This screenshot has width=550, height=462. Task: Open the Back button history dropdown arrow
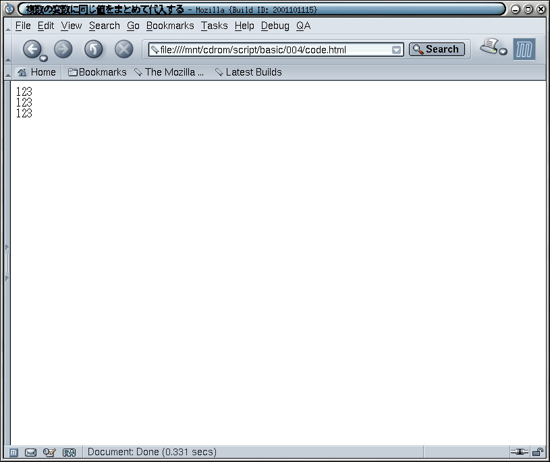[43, 58]
